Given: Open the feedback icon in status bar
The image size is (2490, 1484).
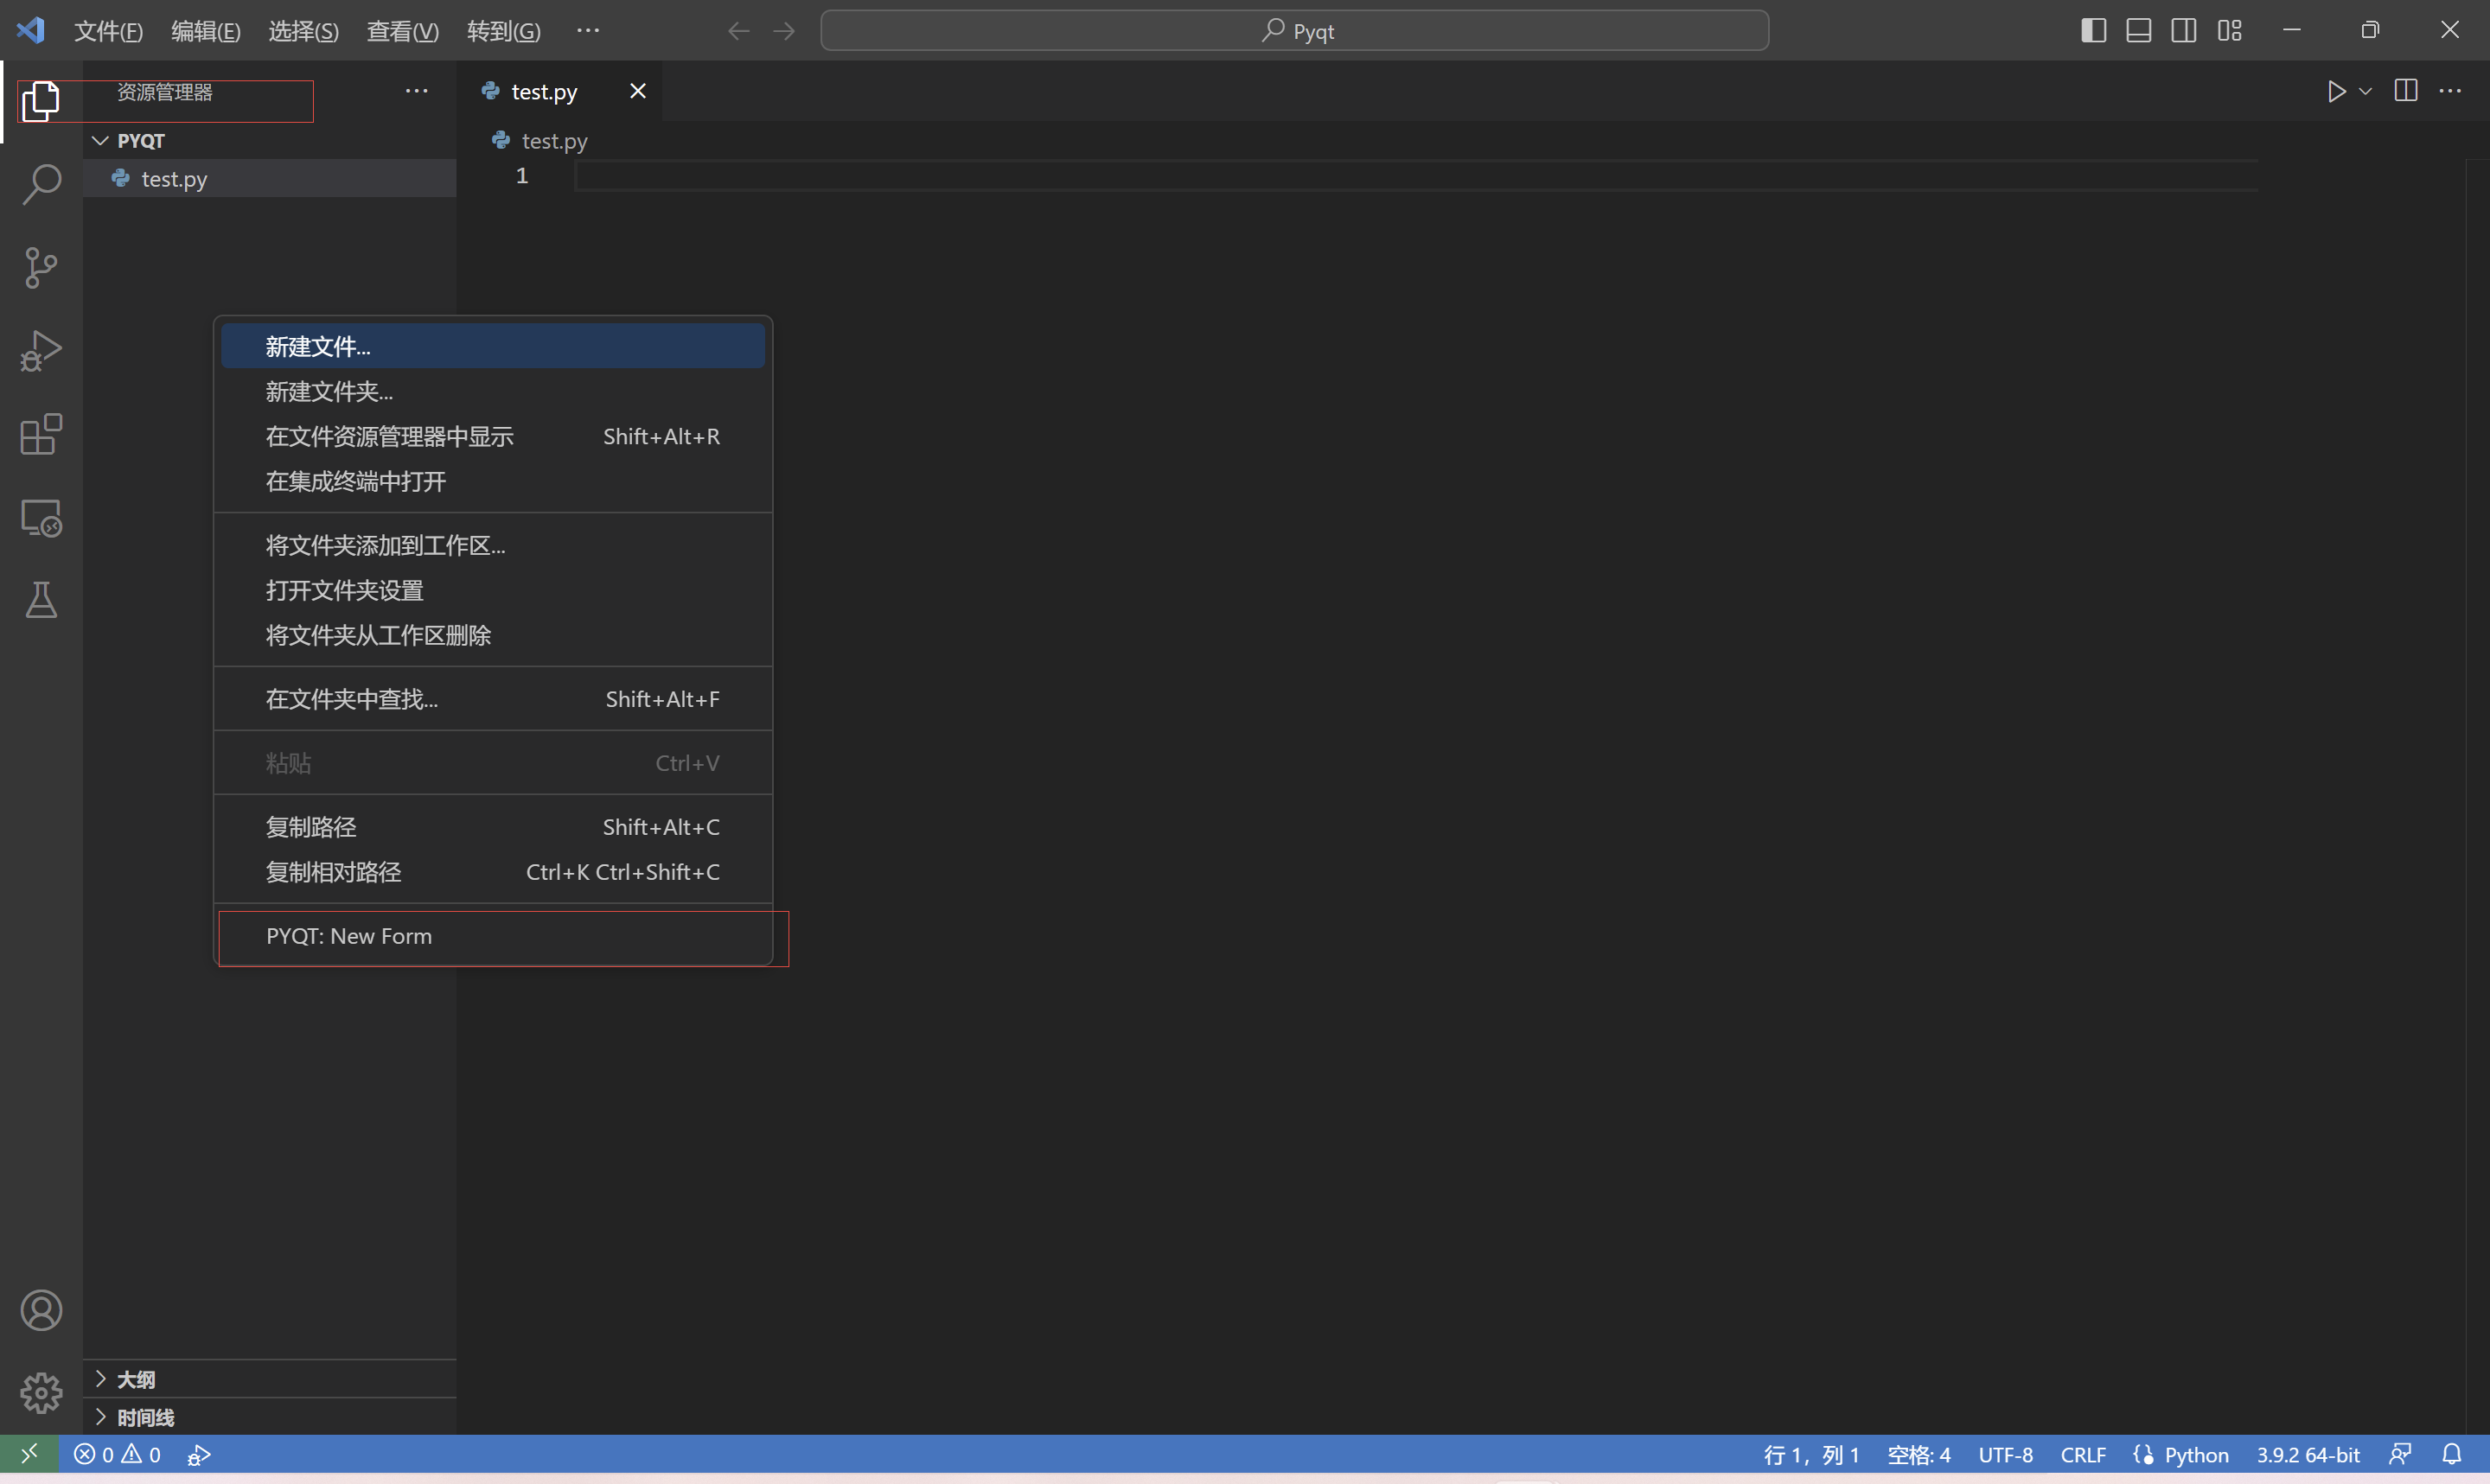Looking at the screenshot, I should [x=2400, y=1454].
